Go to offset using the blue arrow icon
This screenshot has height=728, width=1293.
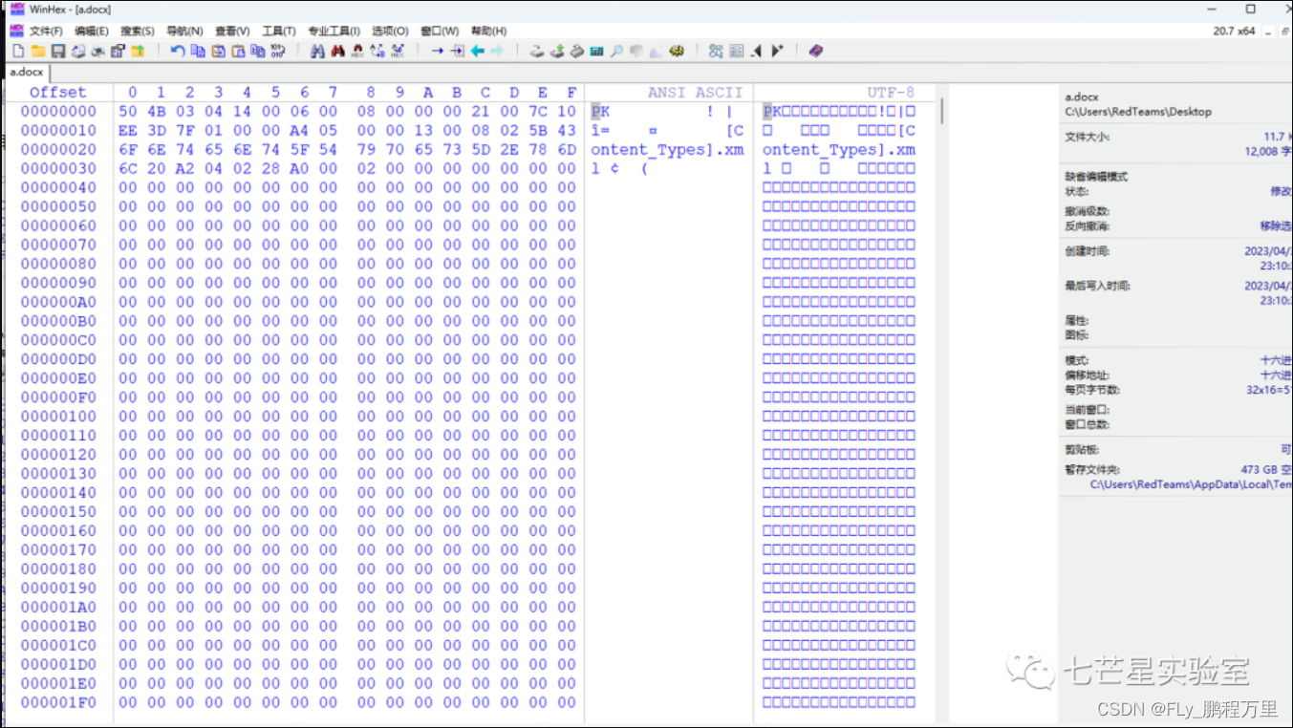tap(437, 51)
